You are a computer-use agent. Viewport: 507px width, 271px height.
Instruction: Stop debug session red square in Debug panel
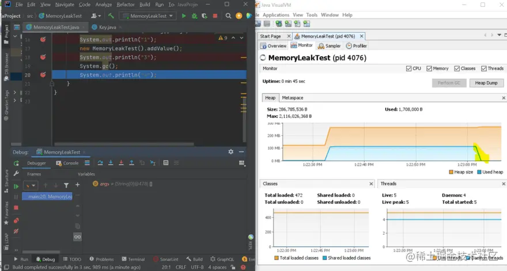16,208
